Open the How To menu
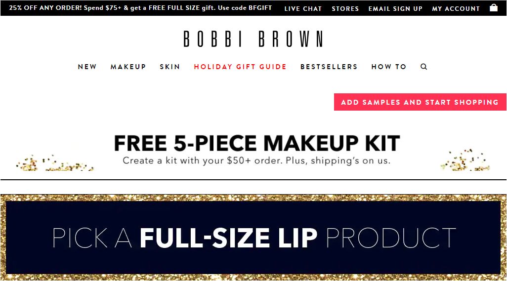The image size is (507, 281). pos(389,67)
